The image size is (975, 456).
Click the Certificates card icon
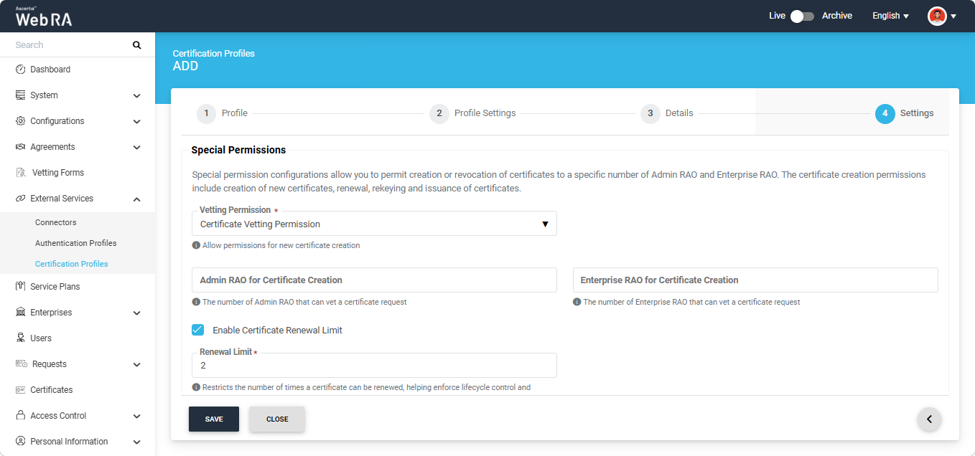[21, 390]
